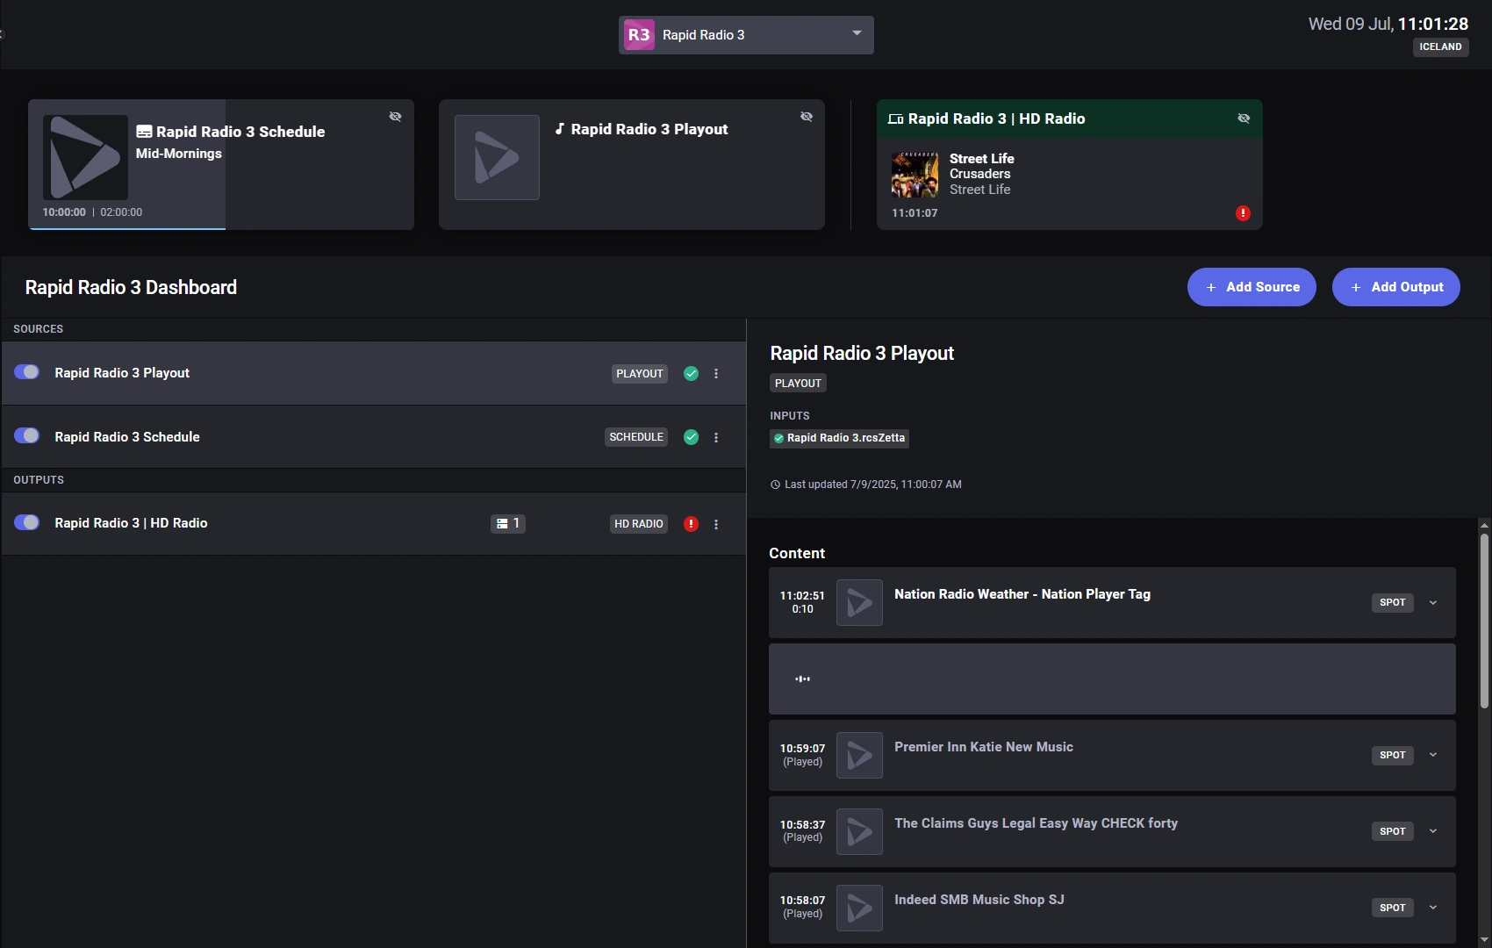Click the HD RADIO tag in the outputs list
Image resolution: width=1492 pixels, height=948 pixels.
point(639,524)
